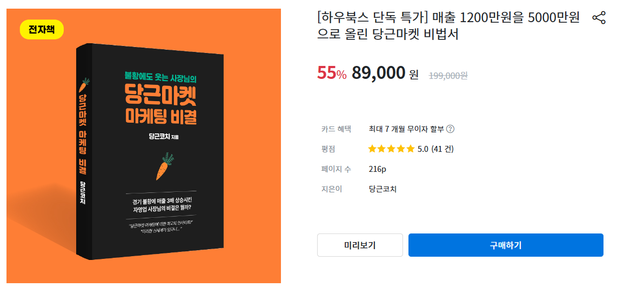Click the first rating star
617x294 pixels.
pyautogui.click(x=372, y=149)
